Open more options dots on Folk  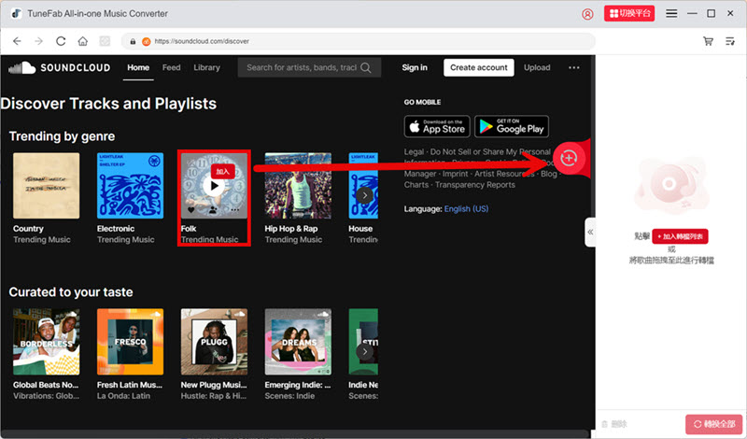[x=235, y=210]
